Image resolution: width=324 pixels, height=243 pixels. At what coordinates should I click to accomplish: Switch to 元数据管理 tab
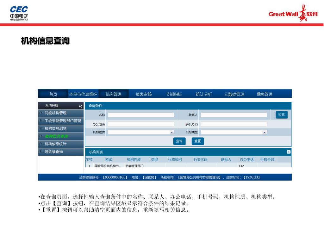[234, 94]
